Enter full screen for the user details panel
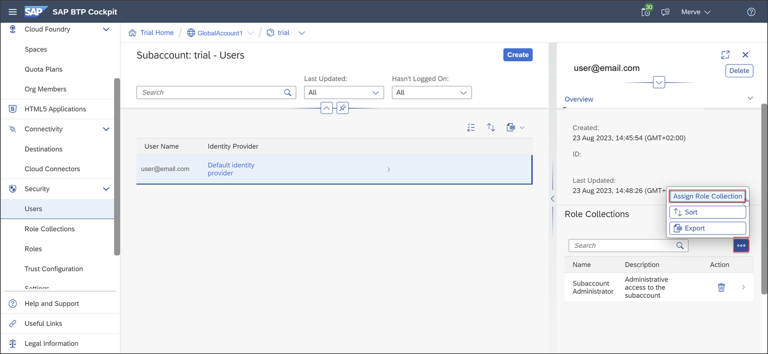This screenshot has height=354, width=768. click(725, 55)
